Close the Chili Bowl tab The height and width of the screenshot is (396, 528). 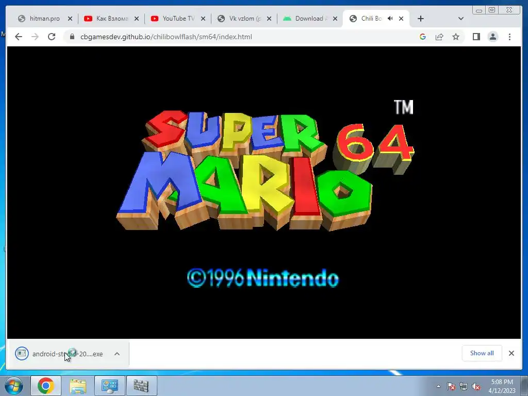pos(401,19)
